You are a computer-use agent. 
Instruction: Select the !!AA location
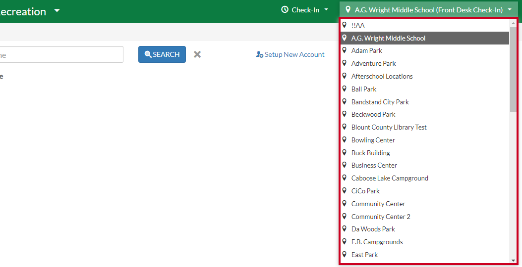click(x=425, y=25)
